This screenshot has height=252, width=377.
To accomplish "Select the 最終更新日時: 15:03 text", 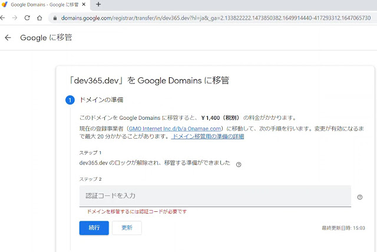I will click(343, 228).
